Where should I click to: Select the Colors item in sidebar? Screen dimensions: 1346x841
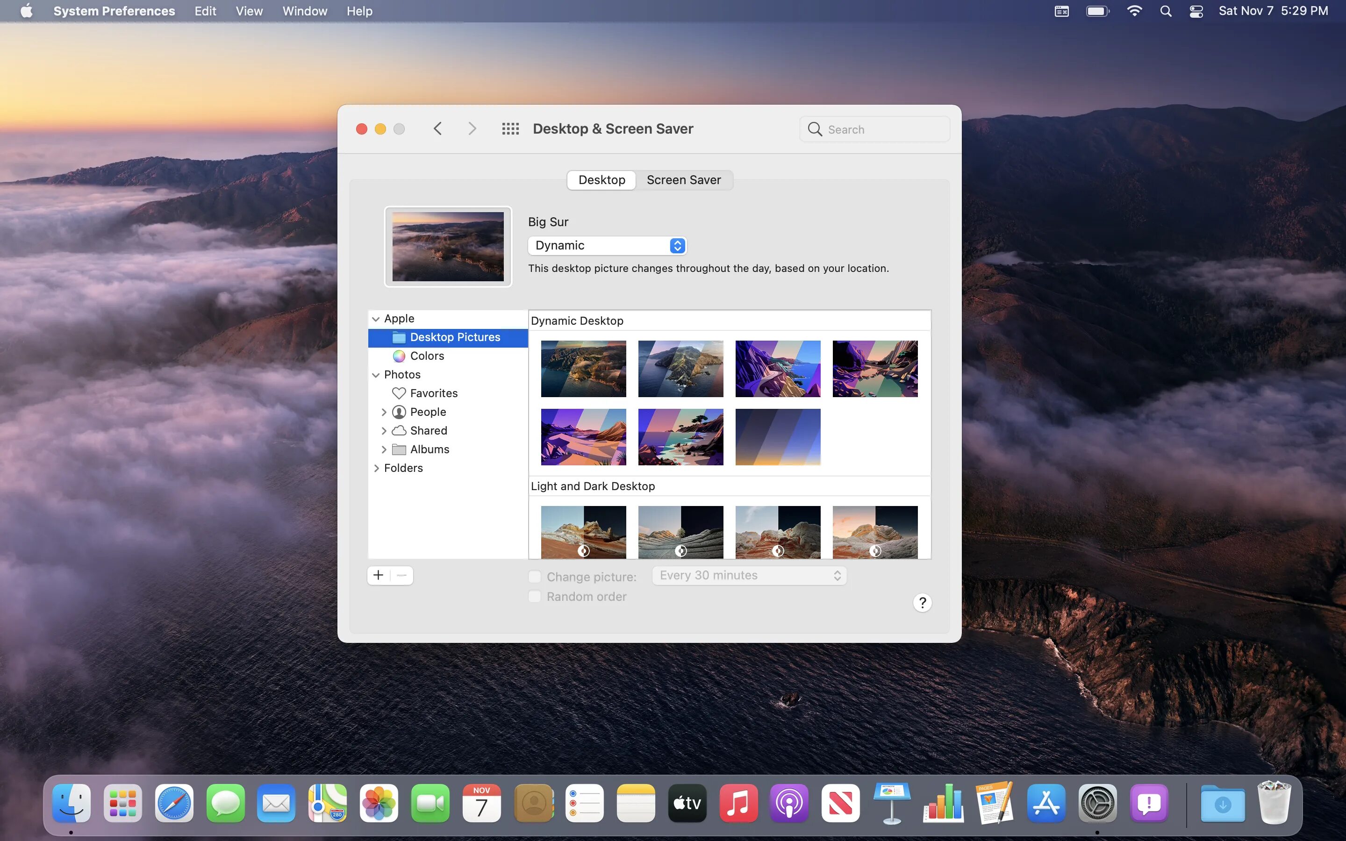coord(427,356)
